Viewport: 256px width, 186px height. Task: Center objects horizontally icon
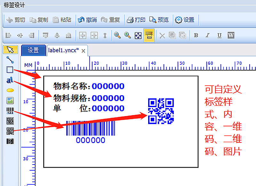tap(20, 35)
